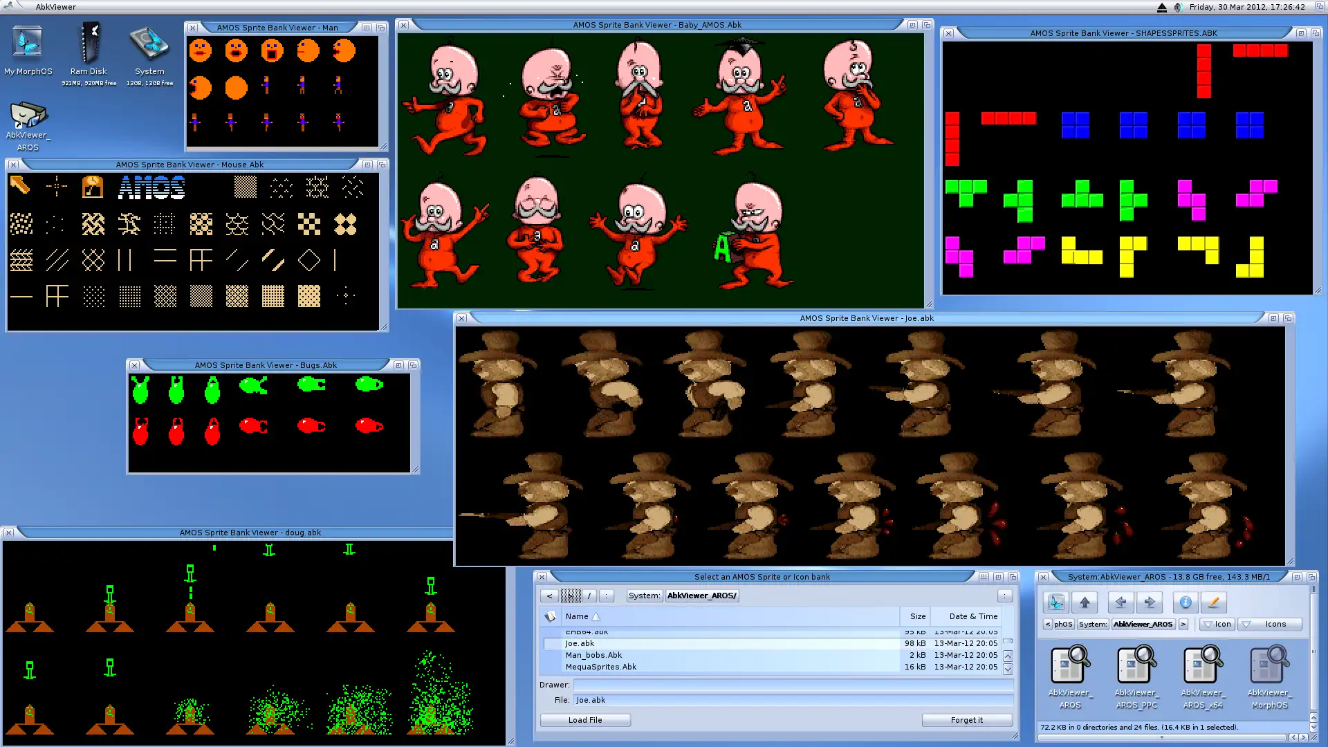Click the Drawer input field

coord(793,685)
